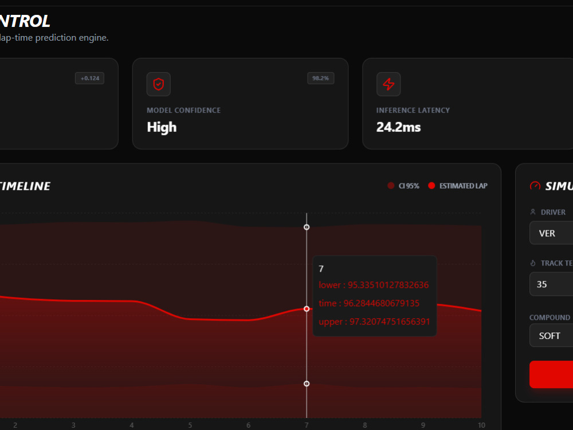Click the lap-time prediction engine subtitle

(x=54, y=38)
